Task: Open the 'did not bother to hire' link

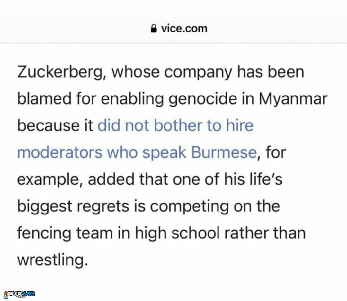Action: coord(175,125)
